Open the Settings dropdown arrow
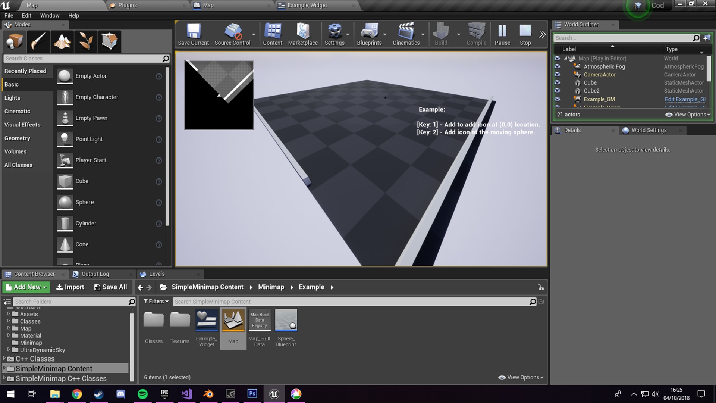Image resolution: width=716 pixels, height=403 pixels. click(x=348, y=34)
